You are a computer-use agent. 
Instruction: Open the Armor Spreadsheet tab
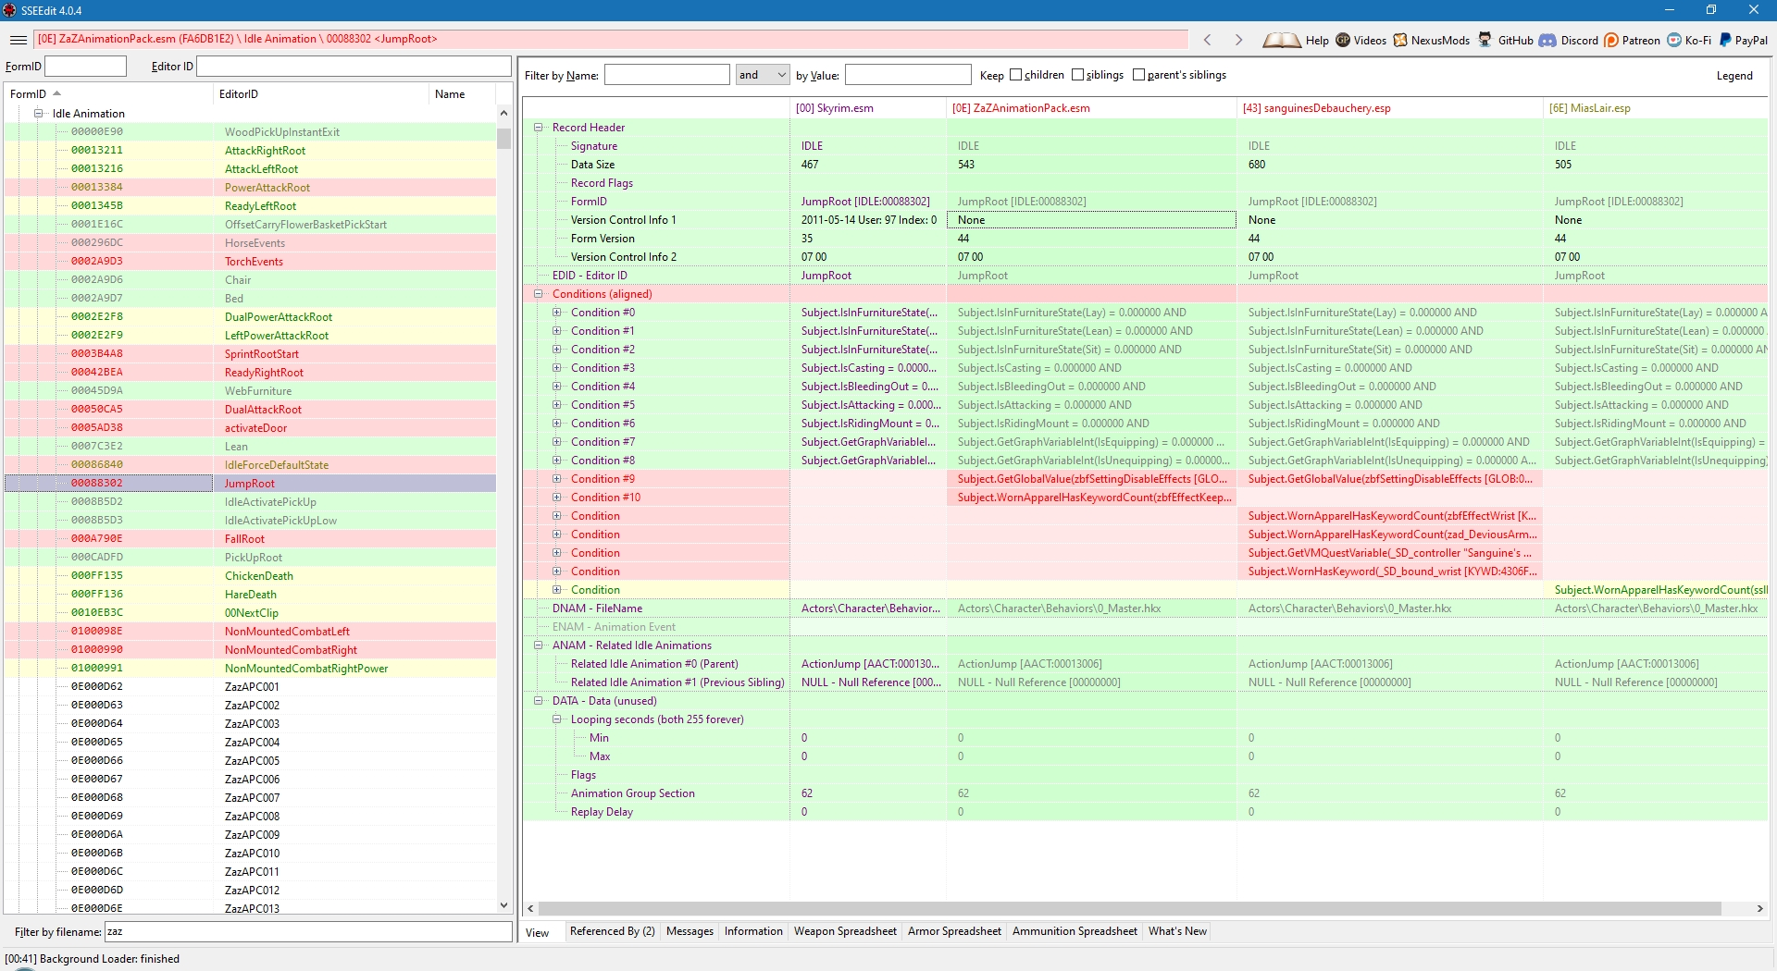point(954,931)
